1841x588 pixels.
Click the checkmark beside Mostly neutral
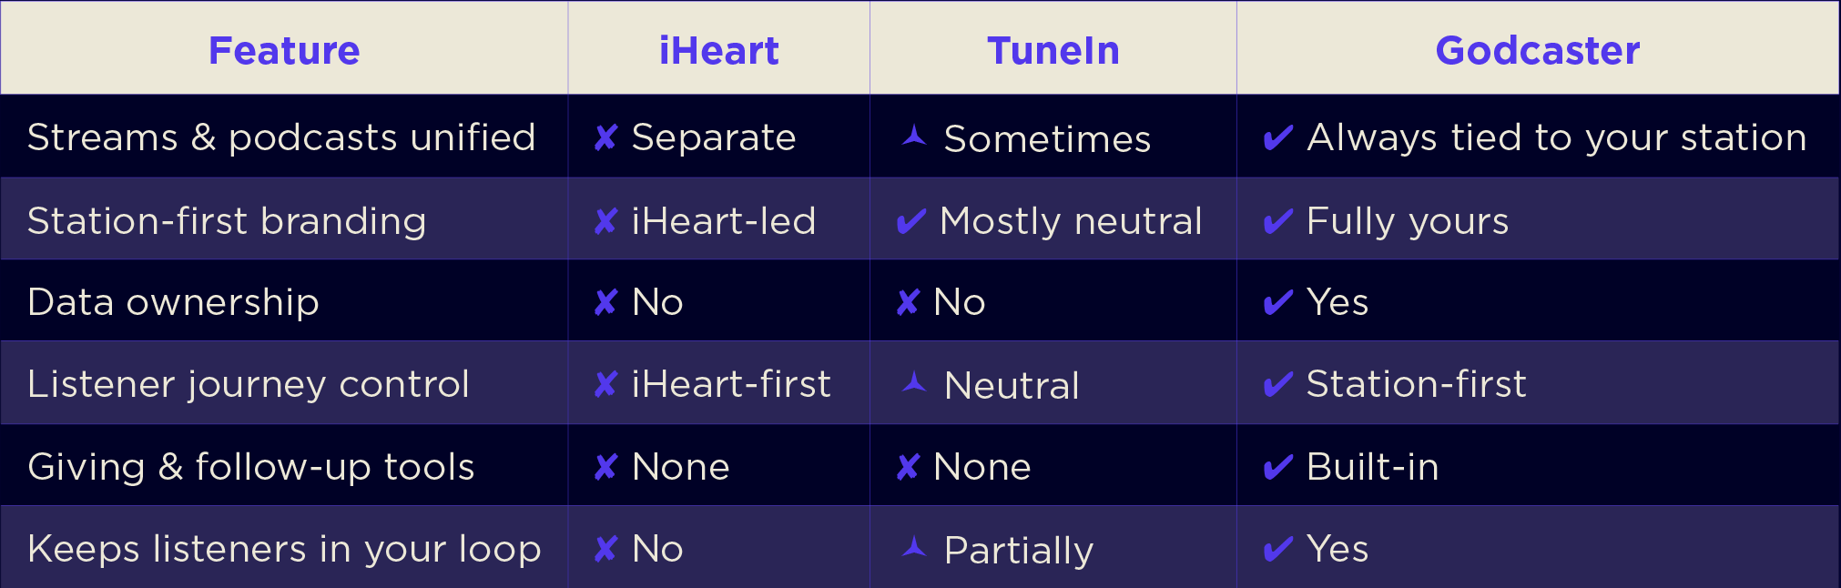coord(910,221)
